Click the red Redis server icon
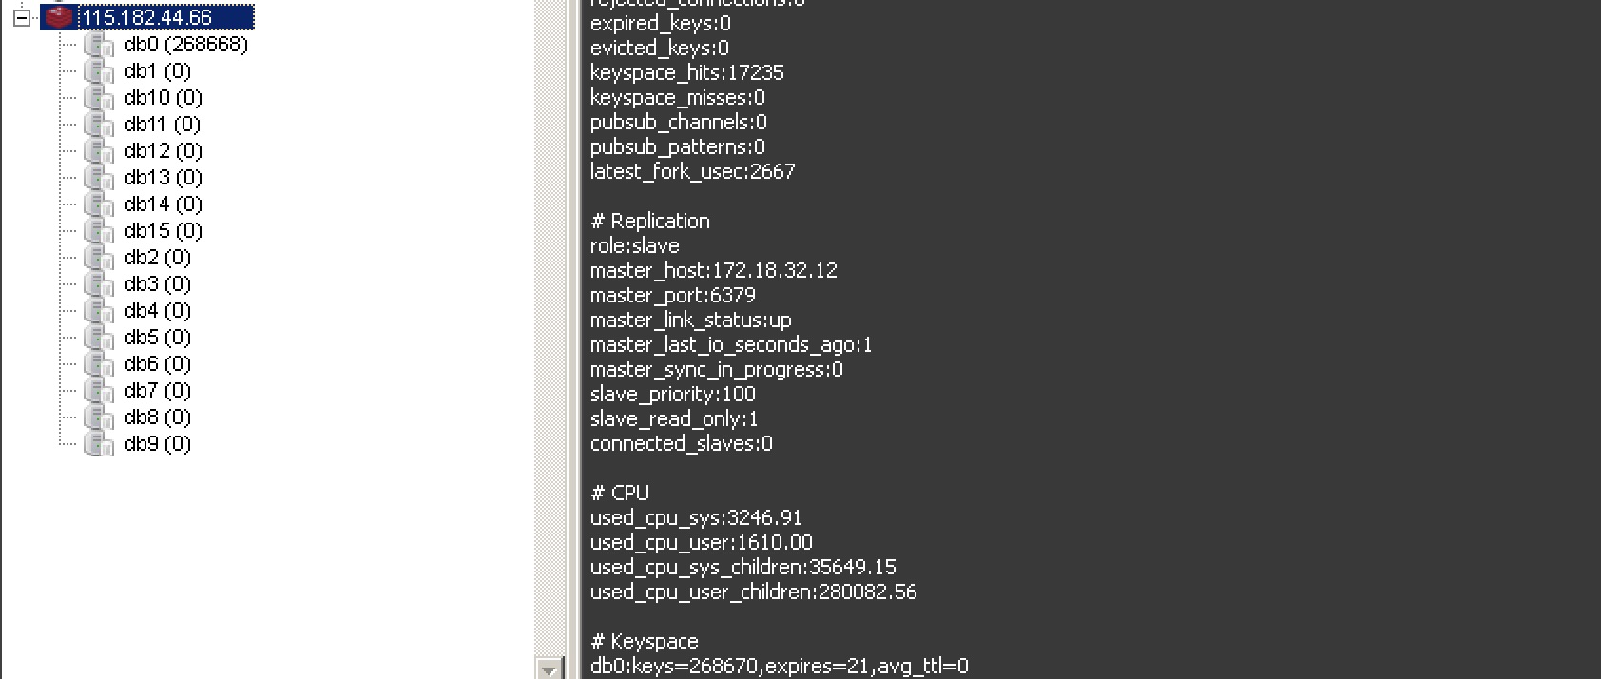Viewport: 1601px width, 679px height. click(x=59, y=17)
